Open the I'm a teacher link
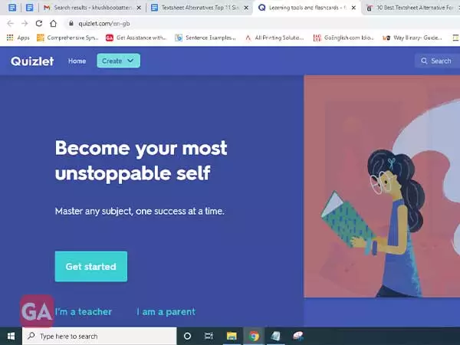Image resolution: width=460 pixels, height=345 pixels. 84,311
